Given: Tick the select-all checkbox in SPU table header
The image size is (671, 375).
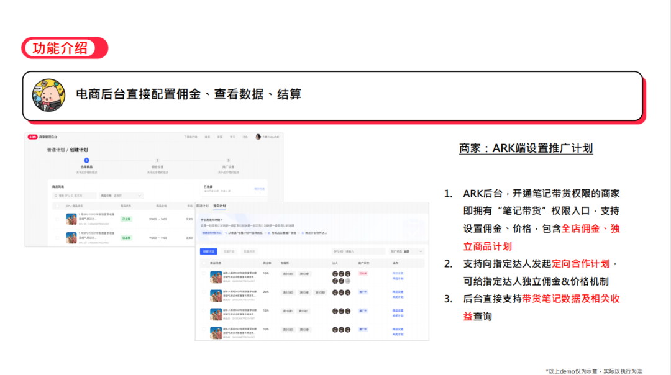Looking at the screenshot, I should pos(58,206).
